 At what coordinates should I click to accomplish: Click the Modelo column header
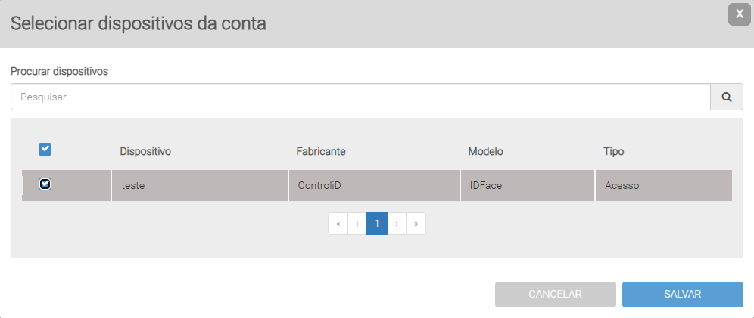(486, 152)
